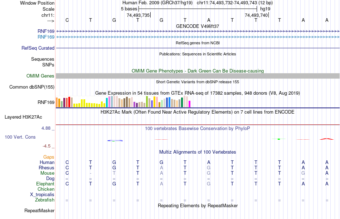Click the OMIM Genes track label
Image resolution: width=340 pixels, height=219 pixels.
click(40, 76)
